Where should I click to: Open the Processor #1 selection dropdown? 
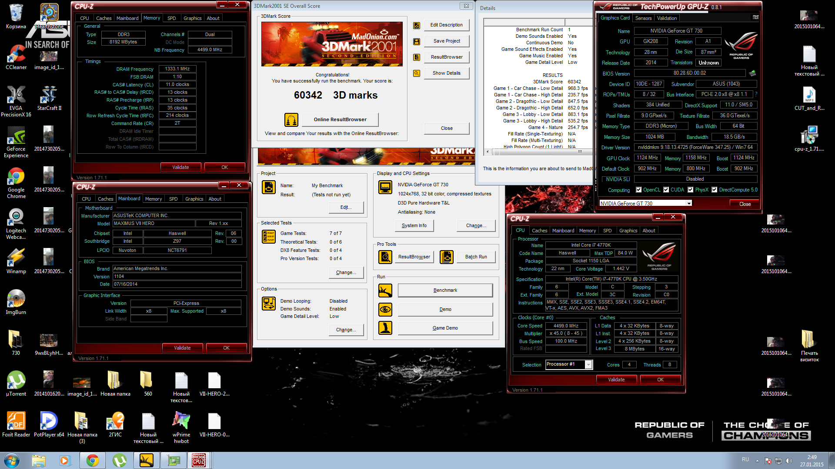(588, 365)
